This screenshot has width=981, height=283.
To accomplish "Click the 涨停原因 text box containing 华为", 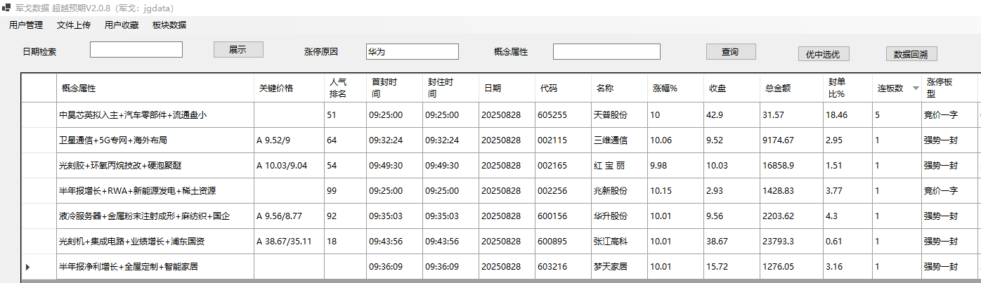I will pos(412,52).
